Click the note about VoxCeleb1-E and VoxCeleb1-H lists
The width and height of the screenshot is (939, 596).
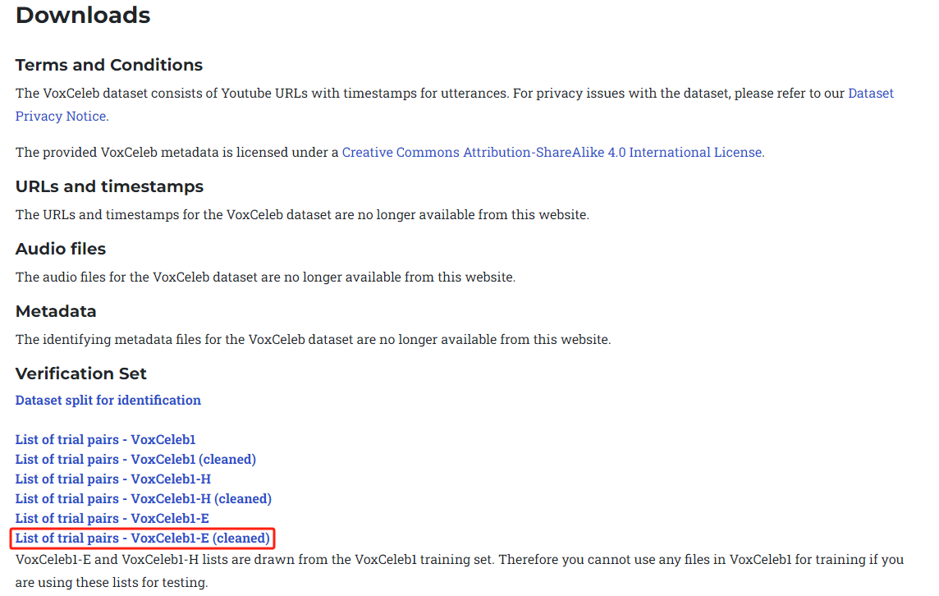(460, 571)
